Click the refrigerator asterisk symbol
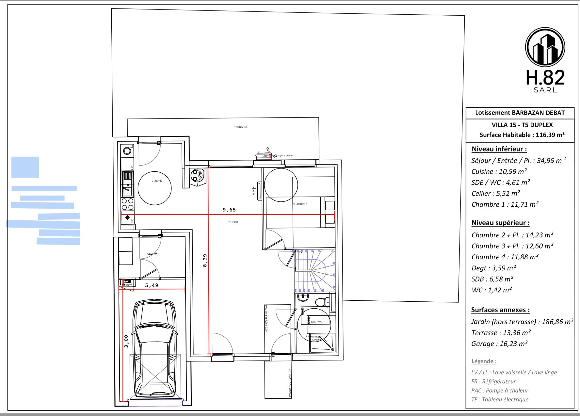Viewport: 580px width, 416px height. click(x=127, y=217)
